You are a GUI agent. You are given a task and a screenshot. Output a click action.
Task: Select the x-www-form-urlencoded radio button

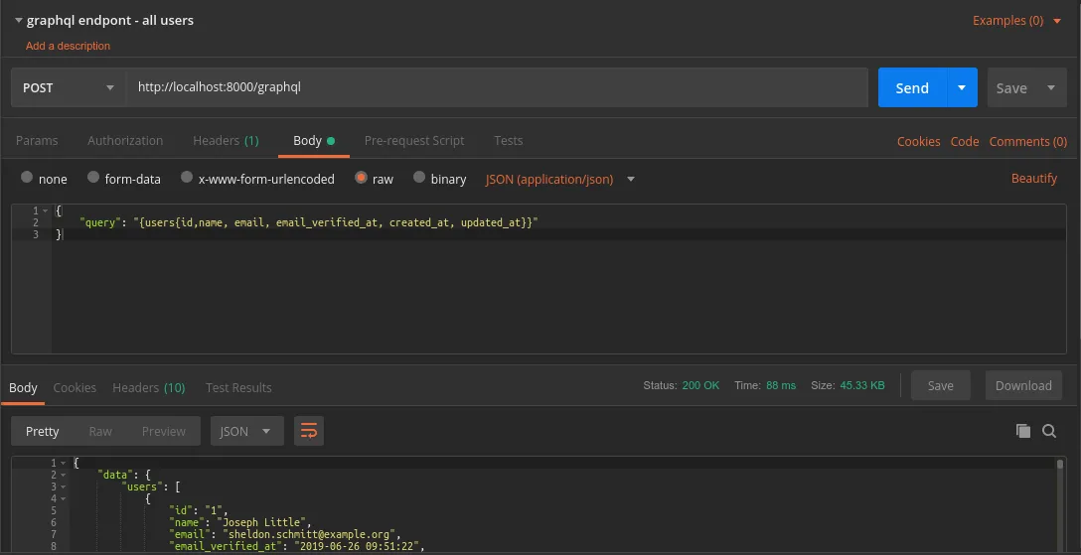tap(186, 178)
